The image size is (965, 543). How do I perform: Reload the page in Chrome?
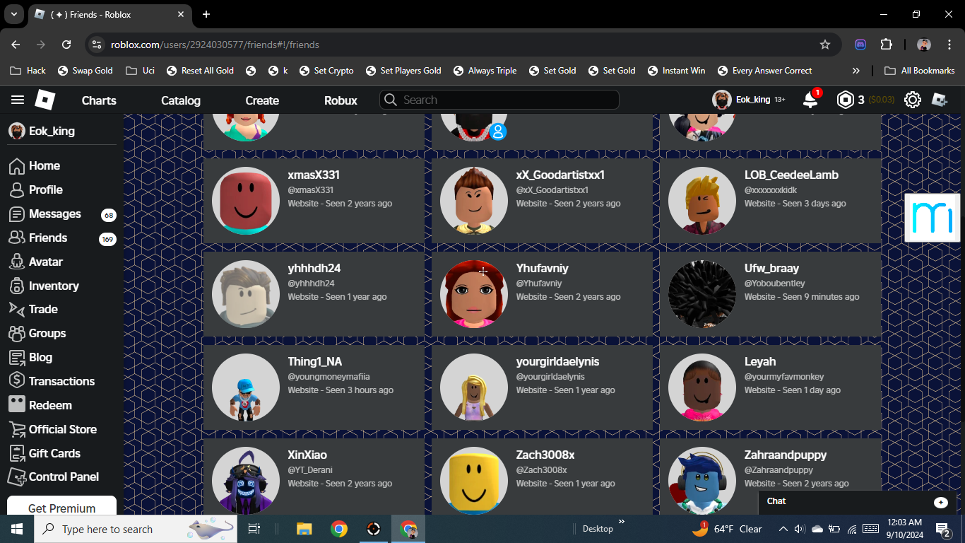[66, 45]
